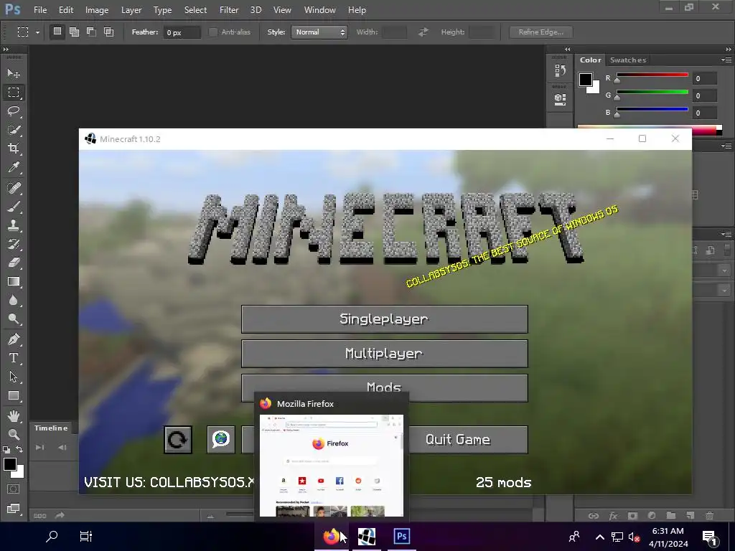Open the 3D panel icon below History

click(x=560, y=99)
